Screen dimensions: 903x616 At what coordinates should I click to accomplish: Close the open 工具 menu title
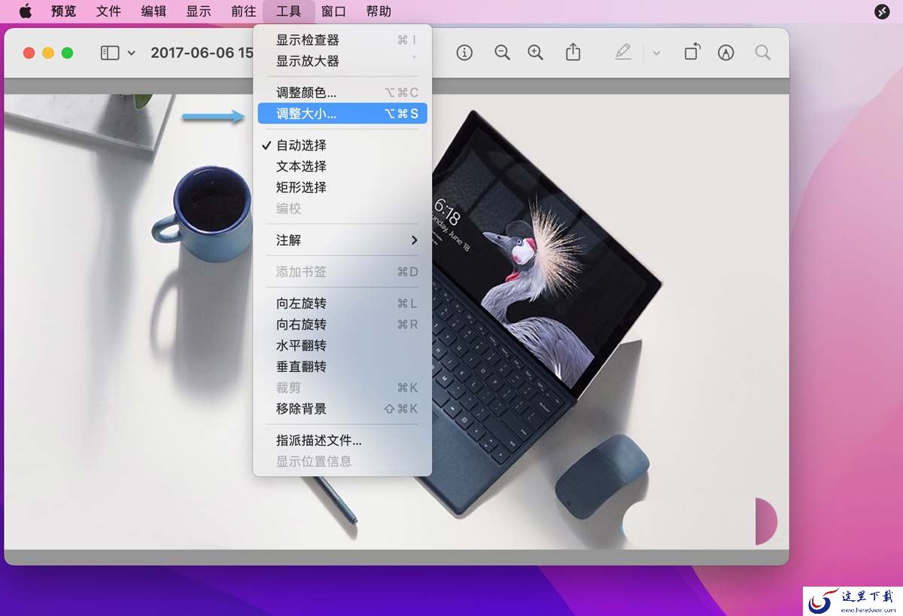pos(289,11)
